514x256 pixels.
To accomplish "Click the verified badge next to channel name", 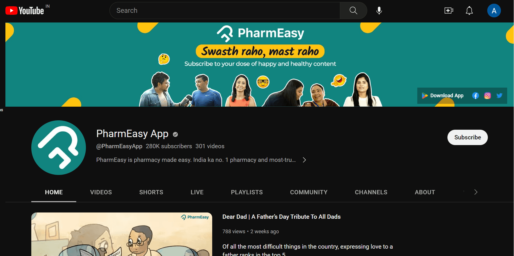I will pos(175,134).
